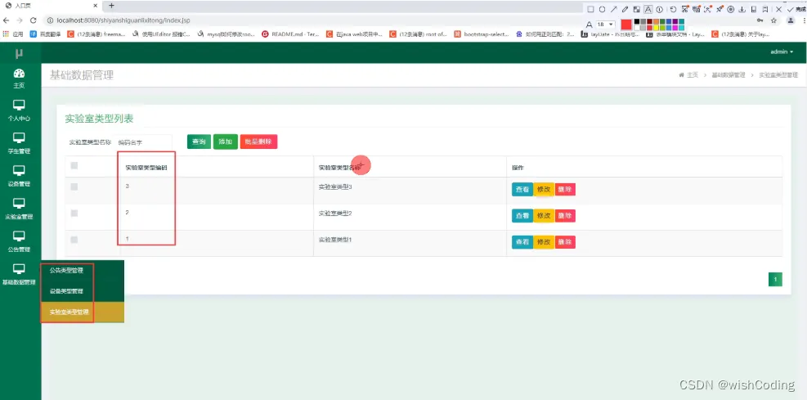Viewport: 807px width, 400px height.
Task: Pick the yellow color swatch
Action: (657, 28)
